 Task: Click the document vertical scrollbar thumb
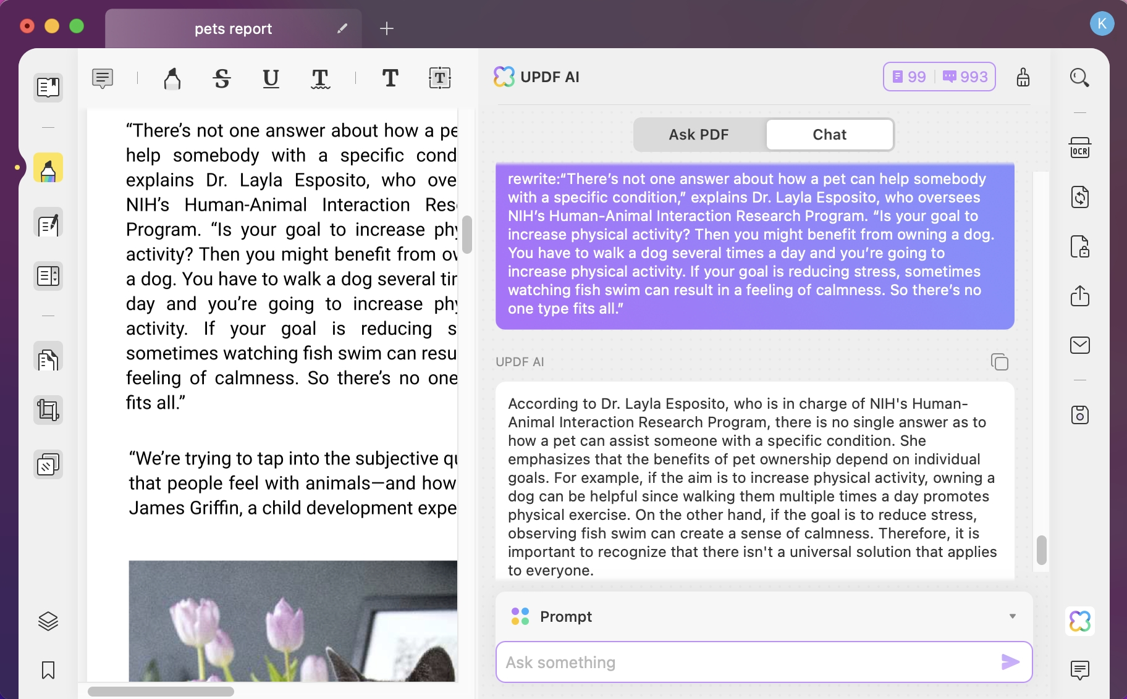pyautogui.click(x=467, y=235)
